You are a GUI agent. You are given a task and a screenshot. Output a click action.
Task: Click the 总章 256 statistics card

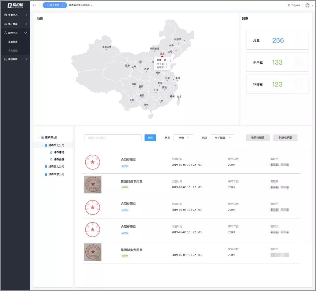(x=277, y=40)
